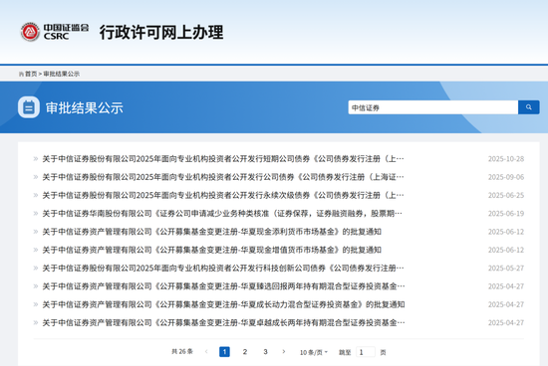The width and height of the screenshot is (548, 366).
Task: Open the 科技创新公司债券 result dated 2025-05-27
Action: coord(223,268)
